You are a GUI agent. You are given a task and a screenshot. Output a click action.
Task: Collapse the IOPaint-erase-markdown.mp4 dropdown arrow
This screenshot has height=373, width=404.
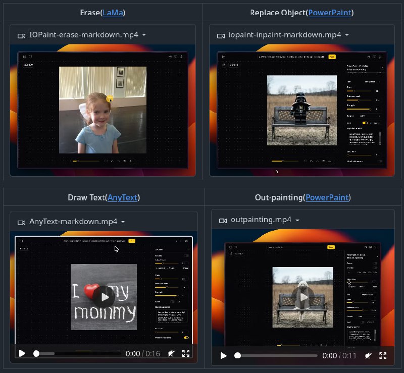click(x=144, y=35)
